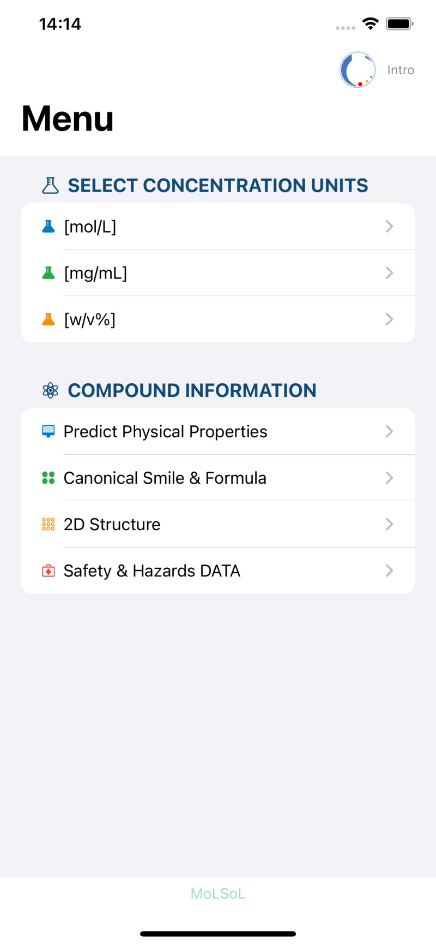Tap the green four-dot Canonical Smile icon

(x=49, y=478)
